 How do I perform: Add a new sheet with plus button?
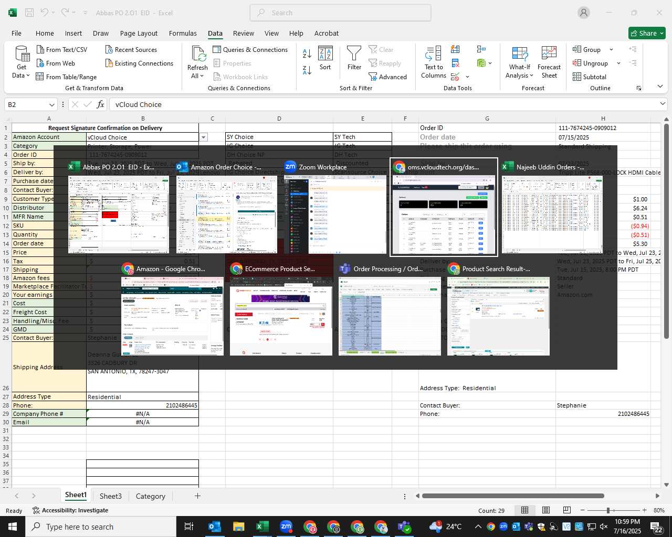[x=197, y=496]
